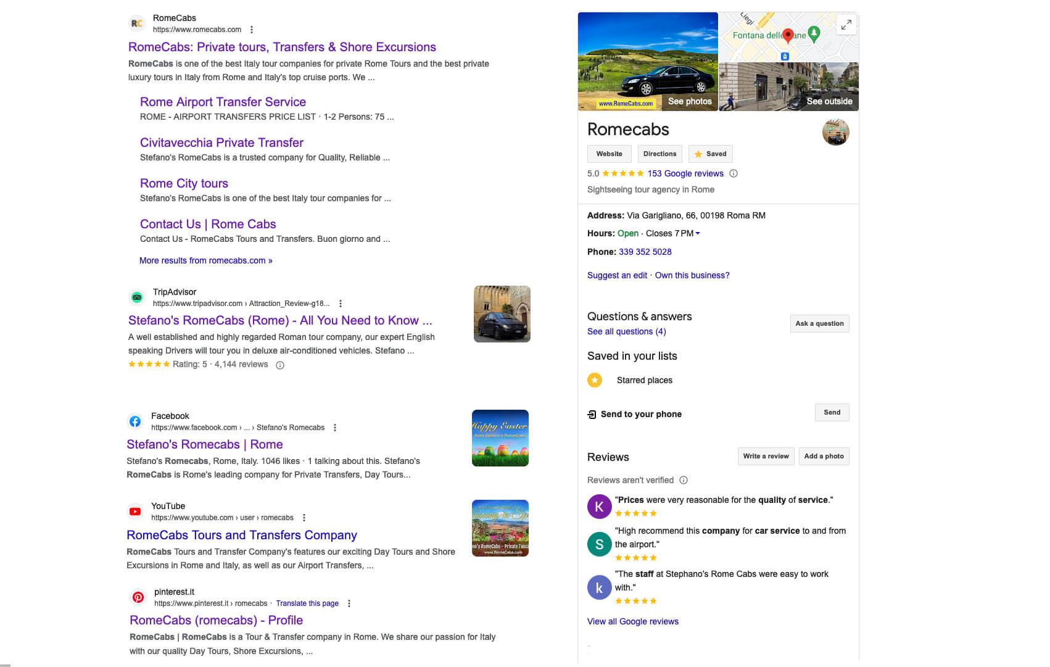
Task: Click the review "High recommend this company"
Action: (x=730, y=537)
